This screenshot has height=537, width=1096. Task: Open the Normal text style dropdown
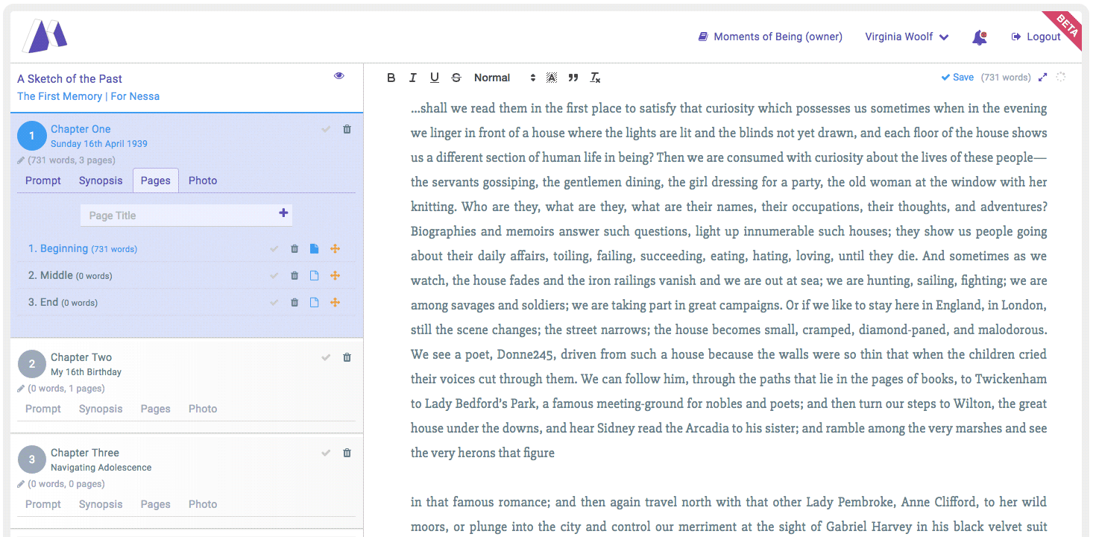click(505, 78)
